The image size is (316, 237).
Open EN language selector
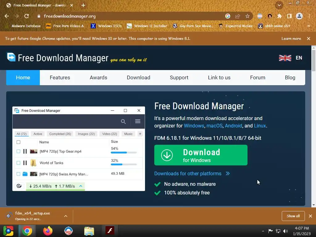click(299, 58)
